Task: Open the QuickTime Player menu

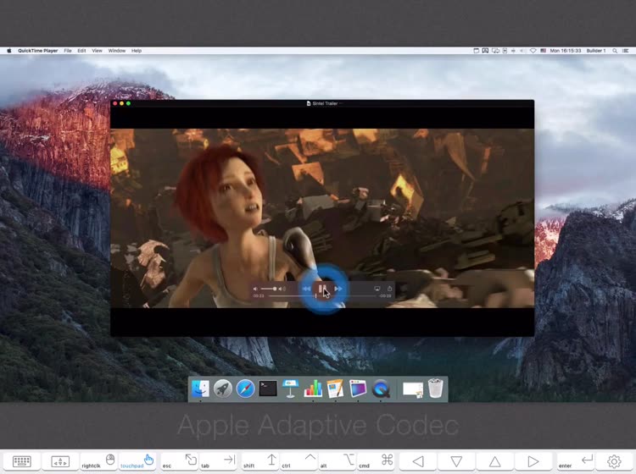Action: click(x=37, y=51)
